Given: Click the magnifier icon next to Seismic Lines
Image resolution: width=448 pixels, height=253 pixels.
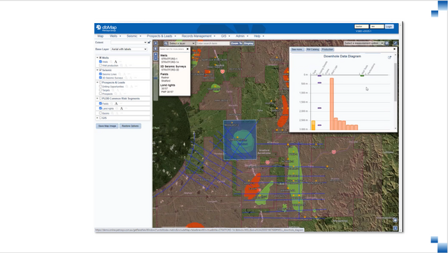Looking at the screenshot, I should pos(120,74).
